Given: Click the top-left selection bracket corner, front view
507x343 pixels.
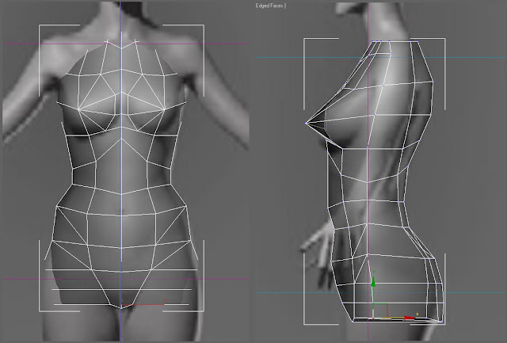Looking at the screenshot, I should pyautogui.click(x=40, y=25).
